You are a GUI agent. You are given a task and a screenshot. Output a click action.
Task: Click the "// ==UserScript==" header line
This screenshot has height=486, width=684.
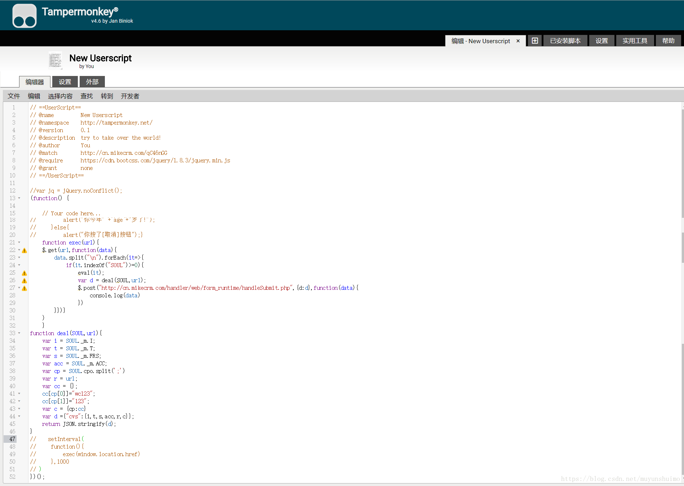[x=55, y=107]
